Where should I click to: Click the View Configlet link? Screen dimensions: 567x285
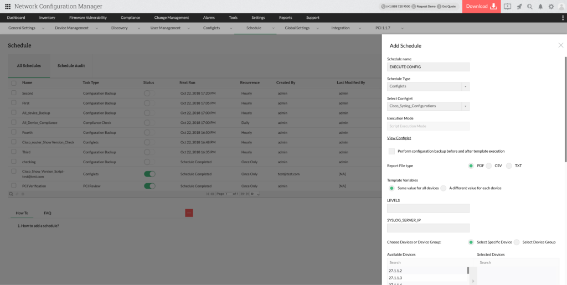399,138
